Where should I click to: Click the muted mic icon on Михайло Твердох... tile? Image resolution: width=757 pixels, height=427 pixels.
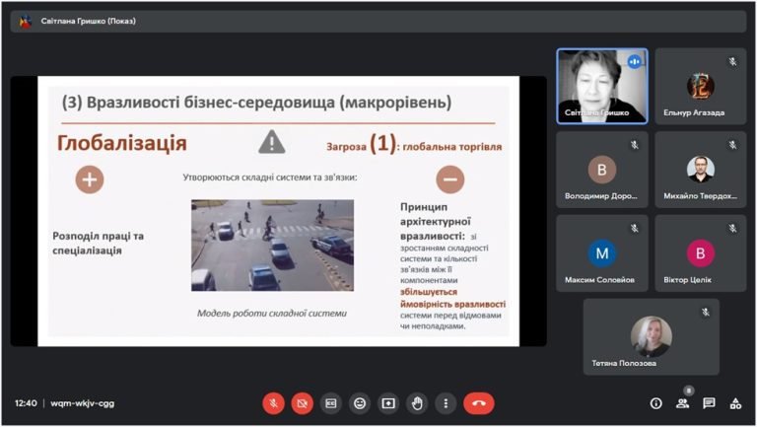(x=733, y=145)
